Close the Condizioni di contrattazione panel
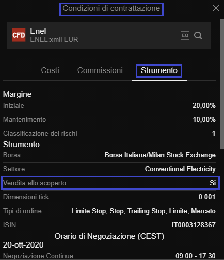The height and width of the screenshot is (260, 224). [x=216, y=8]
